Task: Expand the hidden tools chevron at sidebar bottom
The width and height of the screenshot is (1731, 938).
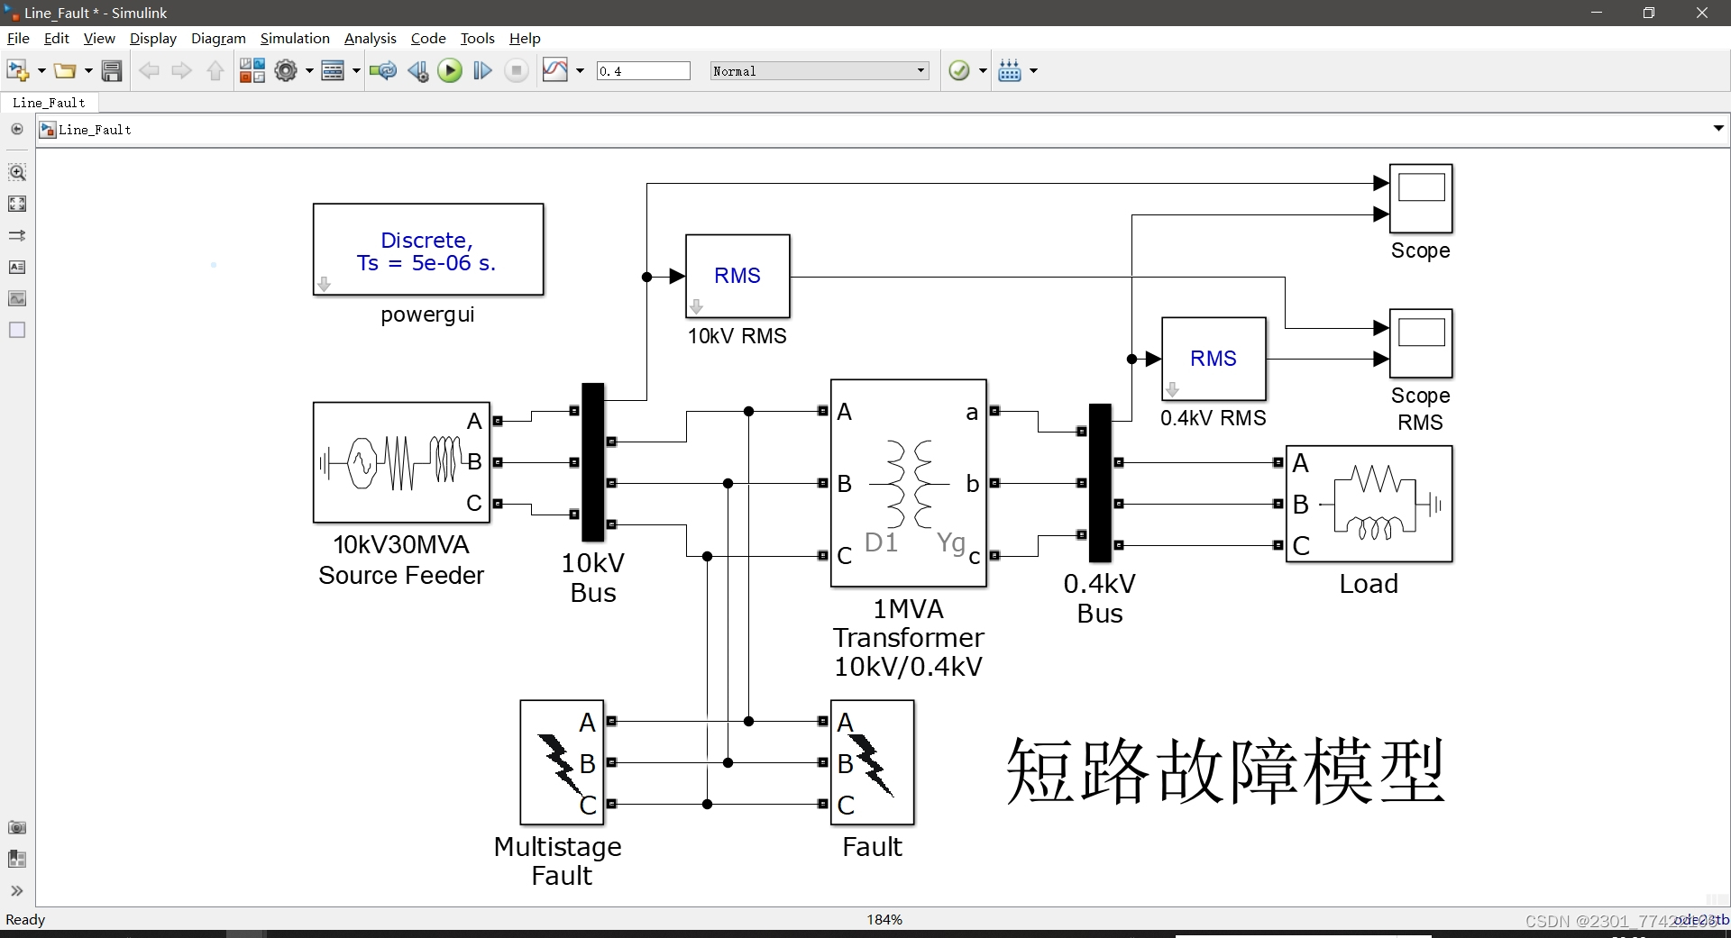Action: point(17,891)
